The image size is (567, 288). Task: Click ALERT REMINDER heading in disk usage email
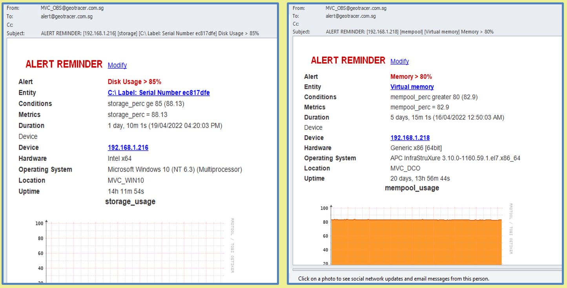[64, 64]
